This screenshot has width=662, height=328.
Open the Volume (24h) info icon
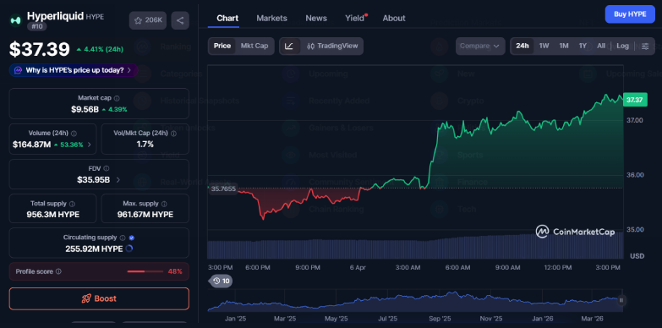74,134
